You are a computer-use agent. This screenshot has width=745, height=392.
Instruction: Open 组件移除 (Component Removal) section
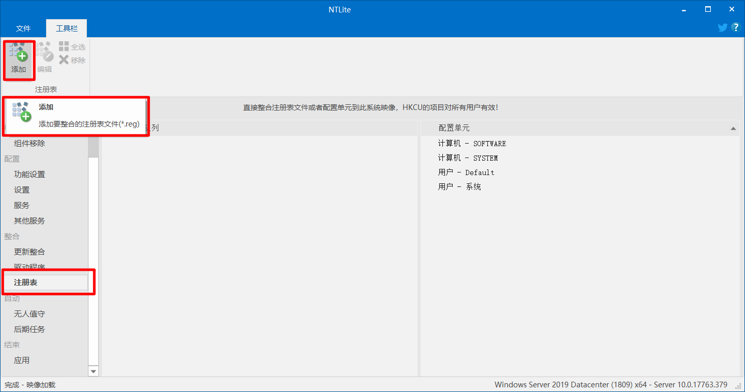click(x=30, y=143)
